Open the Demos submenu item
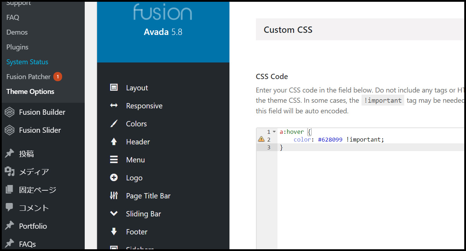 coord(17,32)
